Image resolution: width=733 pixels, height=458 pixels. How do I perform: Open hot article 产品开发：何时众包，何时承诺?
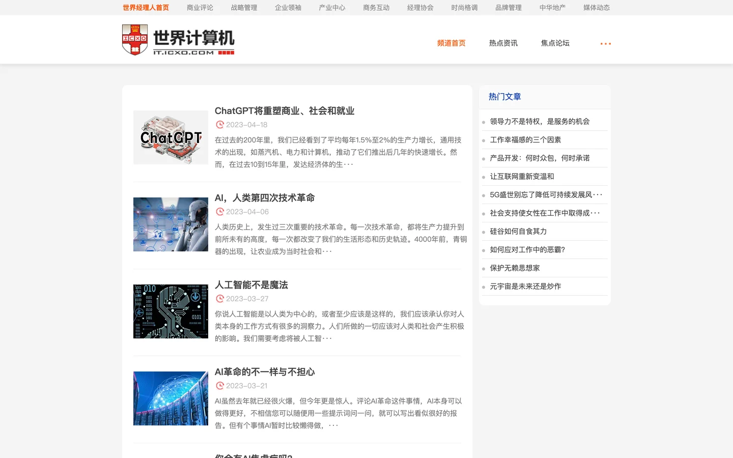click(x=540, y=158)
